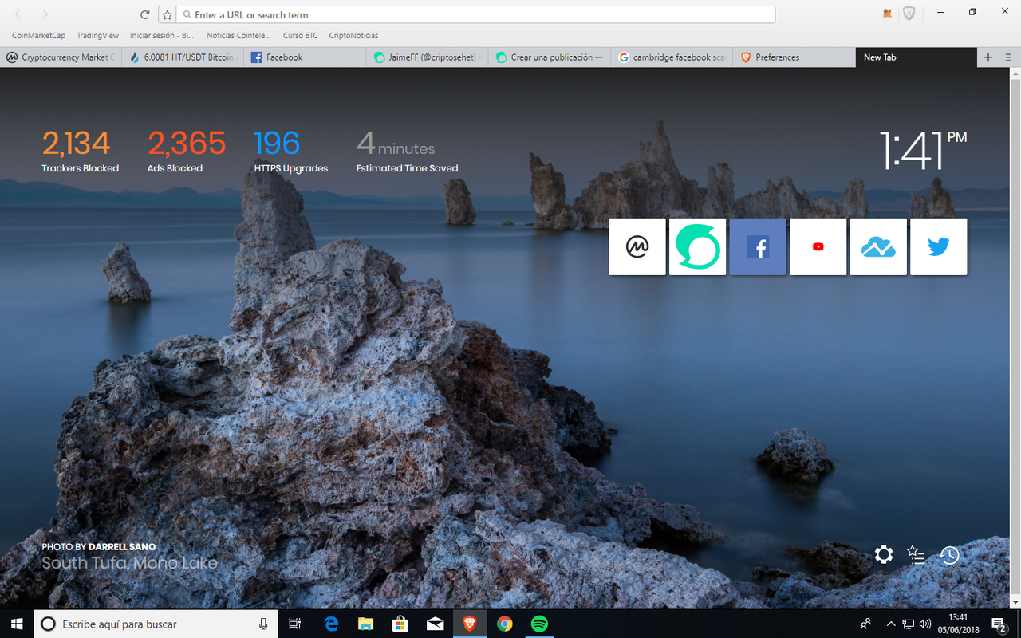This screenshot has width=1021, height=638.
Task: Open history via the clock icon
Action: pyautogui.click(x=948, y=554)
